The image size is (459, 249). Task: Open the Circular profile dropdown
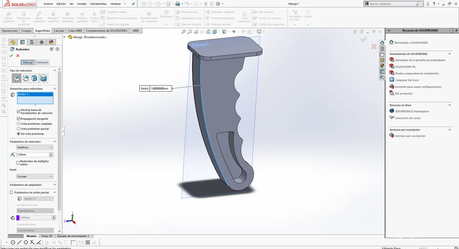coord(35,176)
